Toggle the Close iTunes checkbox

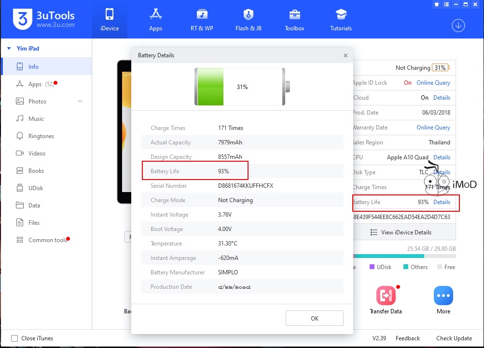(14, 338)
